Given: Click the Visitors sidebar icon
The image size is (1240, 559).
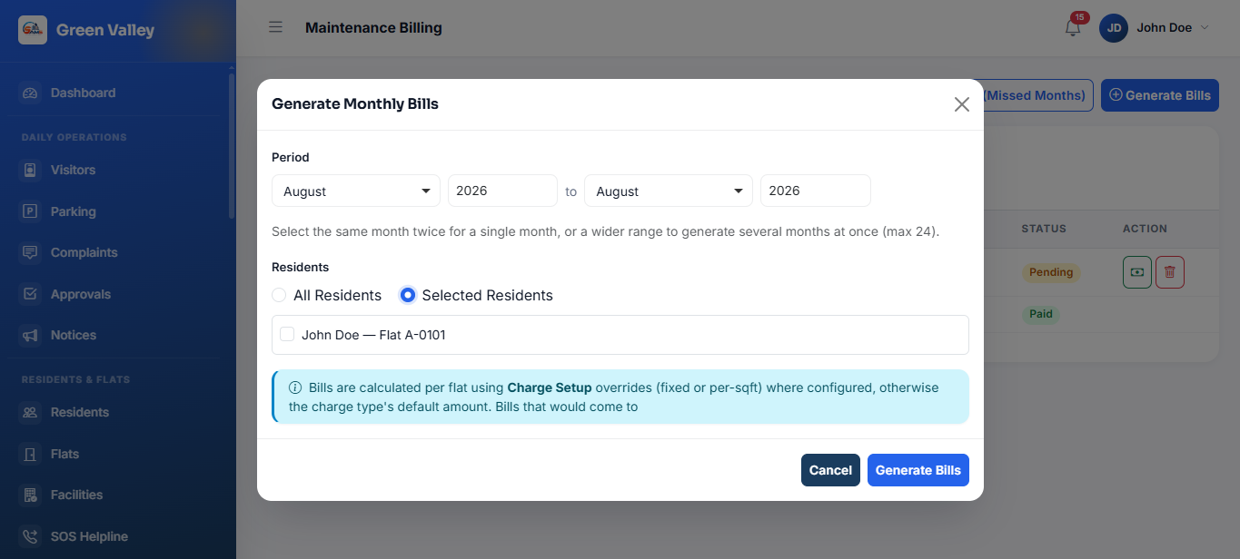Looking at the screenshot, I should 31,170.
